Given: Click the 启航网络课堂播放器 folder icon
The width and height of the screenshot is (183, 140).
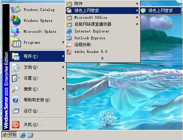Looking at the screenshot, I should click(69, 24).
